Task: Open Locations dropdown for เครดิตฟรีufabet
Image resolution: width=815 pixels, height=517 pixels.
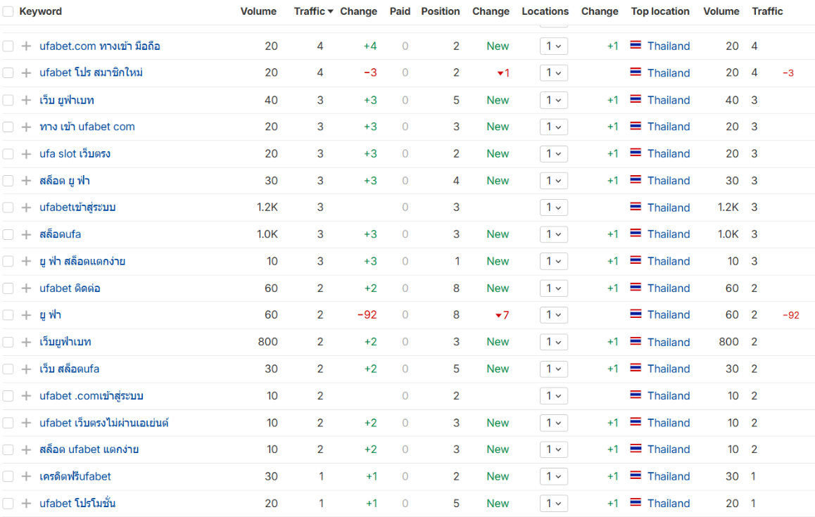Action: click(554, 476)
